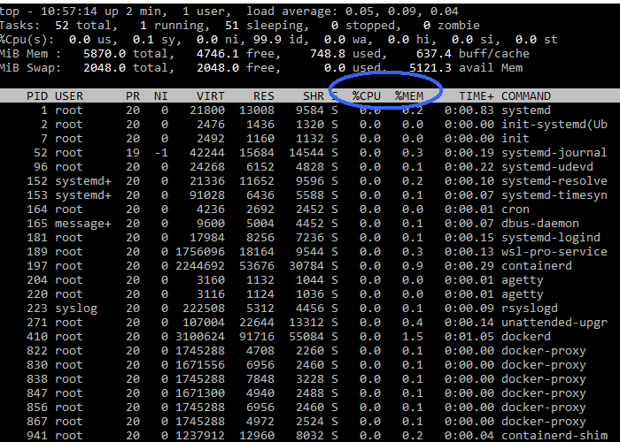
Task: Click the load average 0.05 value
Action: pyautogui.click(x=360, y=11)
